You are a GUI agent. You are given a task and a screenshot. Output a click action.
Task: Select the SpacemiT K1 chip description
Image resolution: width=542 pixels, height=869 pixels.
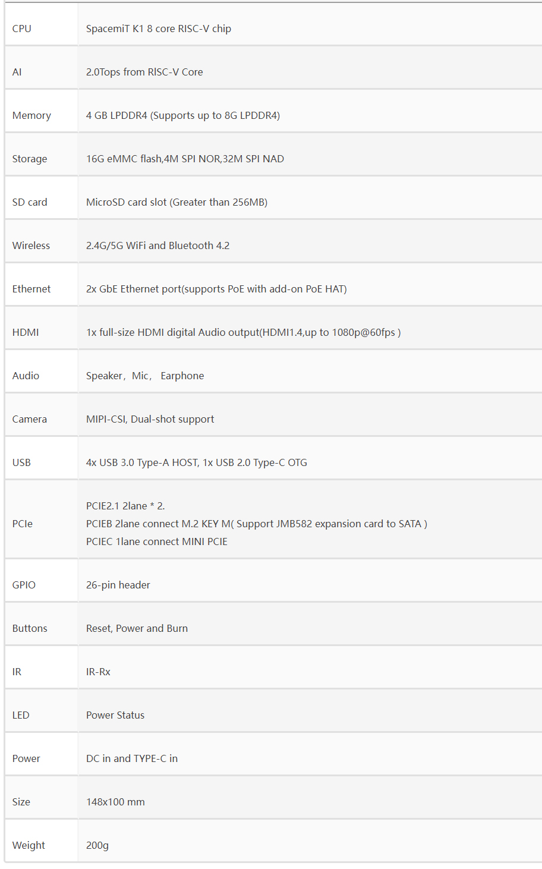(x=158, y=29)
